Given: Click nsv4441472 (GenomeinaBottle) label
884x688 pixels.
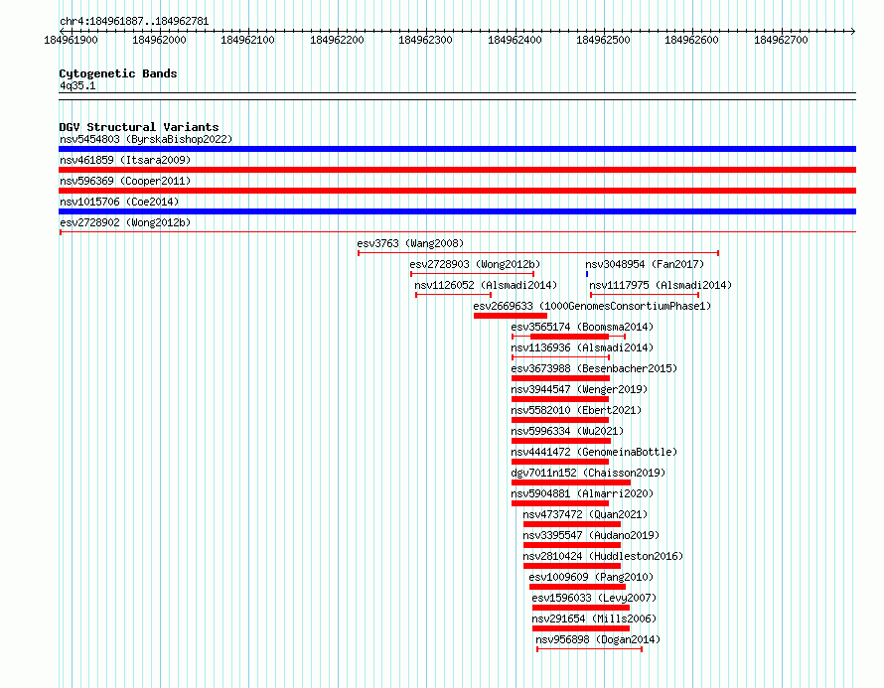Looking at the screenshot, I should pos(594,452).
